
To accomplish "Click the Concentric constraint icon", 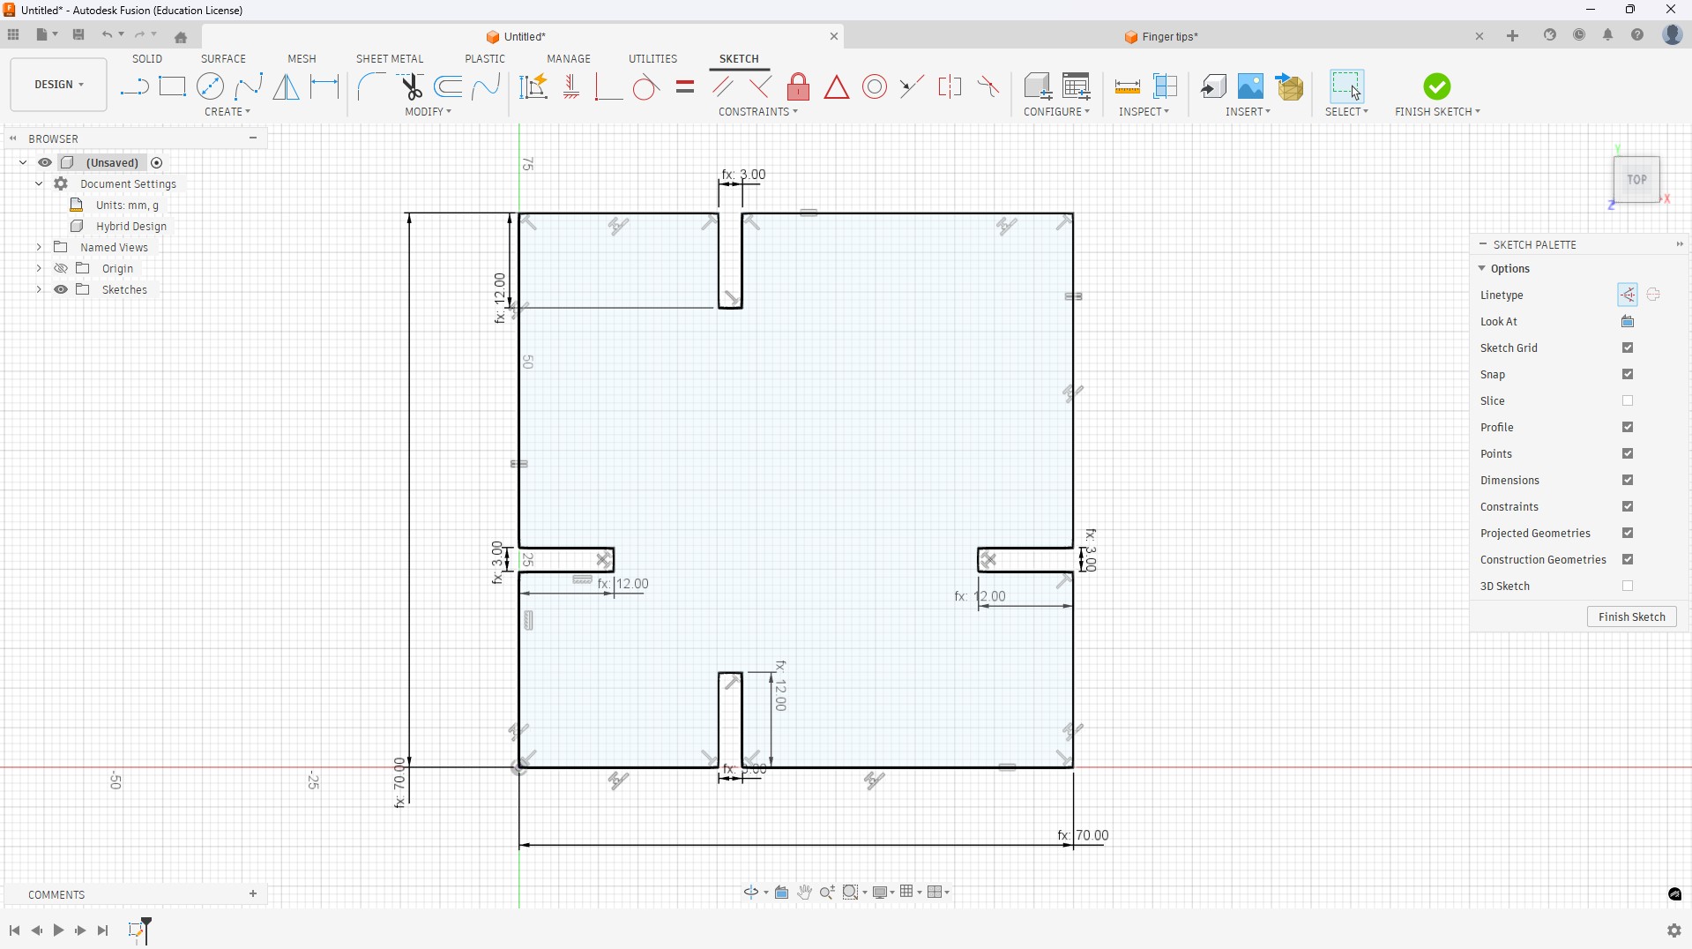I will click(875, 86).
